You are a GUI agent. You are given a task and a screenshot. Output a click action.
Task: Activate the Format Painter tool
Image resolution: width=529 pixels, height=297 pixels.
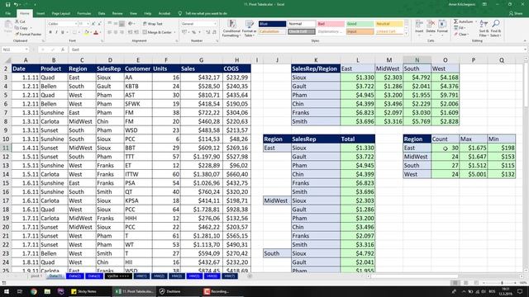pyautogui.click(x=28, y=35)
